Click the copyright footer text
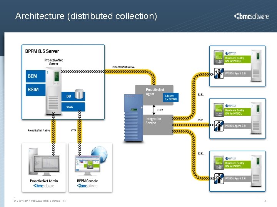 coord(40,201)
